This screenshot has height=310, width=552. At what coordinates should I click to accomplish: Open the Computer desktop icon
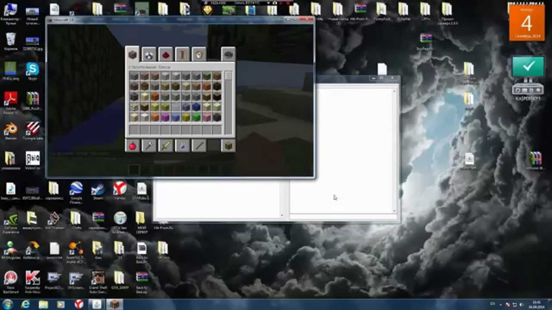click(10, 13)
